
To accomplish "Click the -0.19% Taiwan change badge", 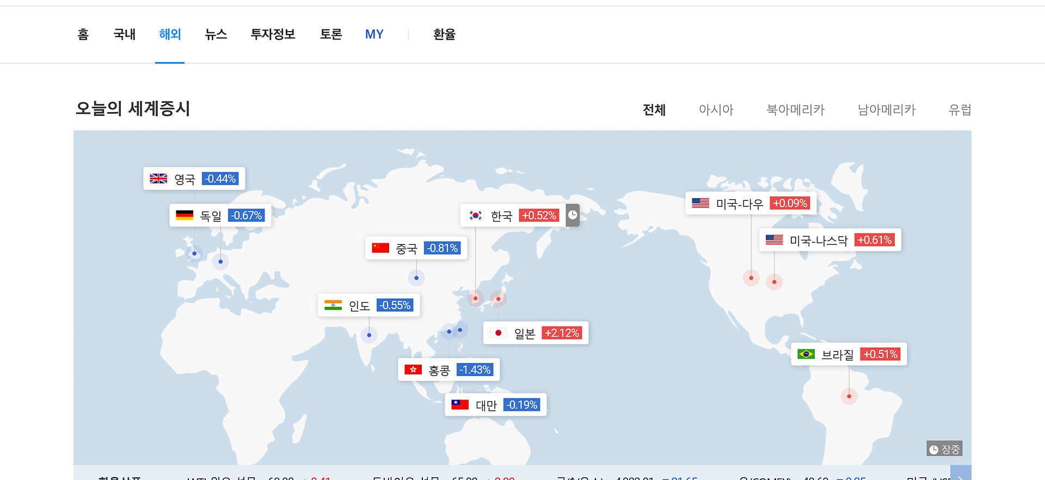I will pyautogui.click(x=522, y=405).
